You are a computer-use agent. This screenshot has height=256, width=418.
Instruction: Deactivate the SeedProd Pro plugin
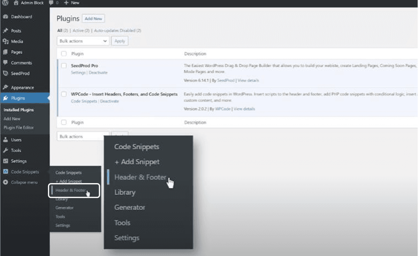(98, 73)
